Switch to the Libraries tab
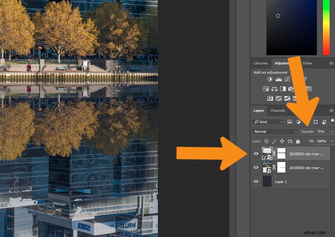The height and width of the screenshot is (237, 335). click(x=261, y=63)
